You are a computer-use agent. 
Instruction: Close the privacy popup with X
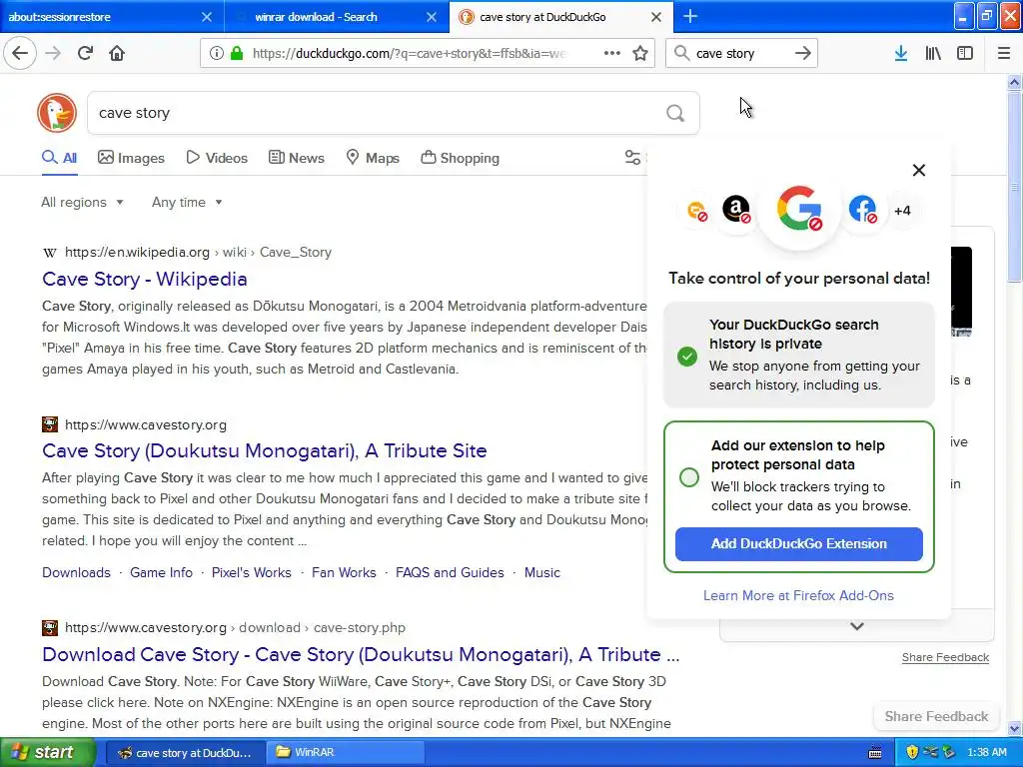click(919, 170)
